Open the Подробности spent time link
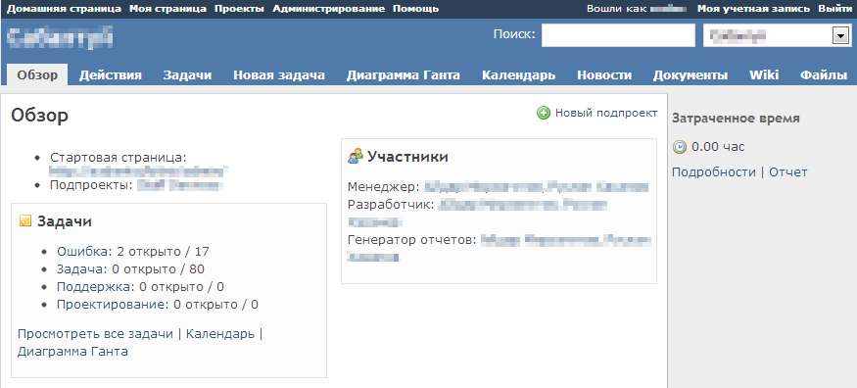Image resolution: width=857 pixels, height=388 pixels. 714,172
